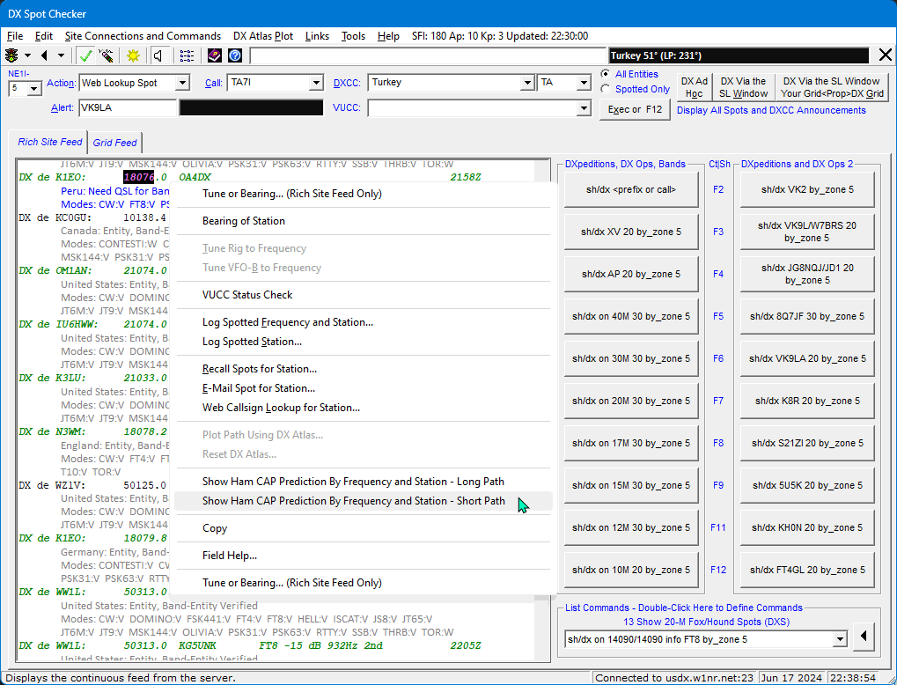Select the Spotted Only radio button
Screen dimensions: 897x685
606,89
